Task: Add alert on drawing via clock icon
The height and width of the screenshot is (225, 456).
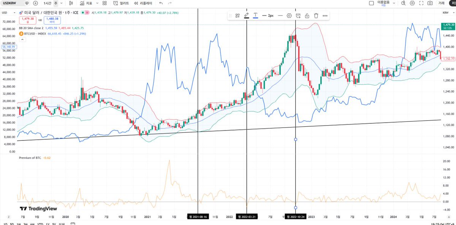Action: (298, 16)
